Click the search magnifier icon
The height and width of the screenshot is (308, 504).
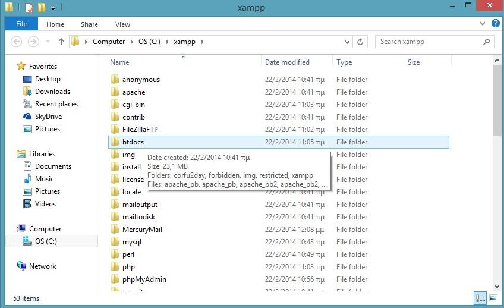486,42
